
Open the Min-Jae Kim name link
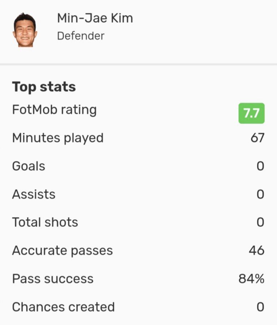pyautogui.click(x=95, y=18)
